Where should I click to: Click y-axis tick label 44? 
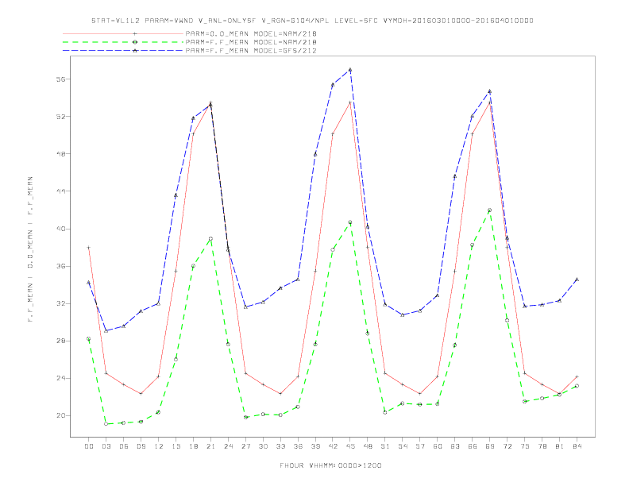(x=60, y=191)
